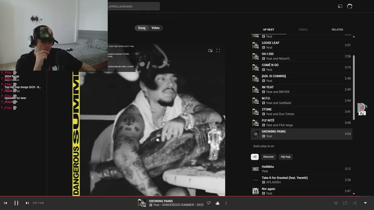Toggle repeat mode

345,203
